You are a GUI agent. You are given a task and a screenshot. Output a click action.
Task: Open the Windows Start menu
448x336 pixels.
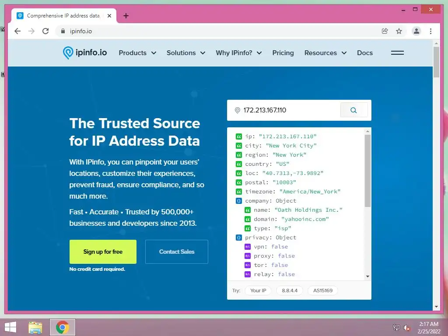pos(10,327)
